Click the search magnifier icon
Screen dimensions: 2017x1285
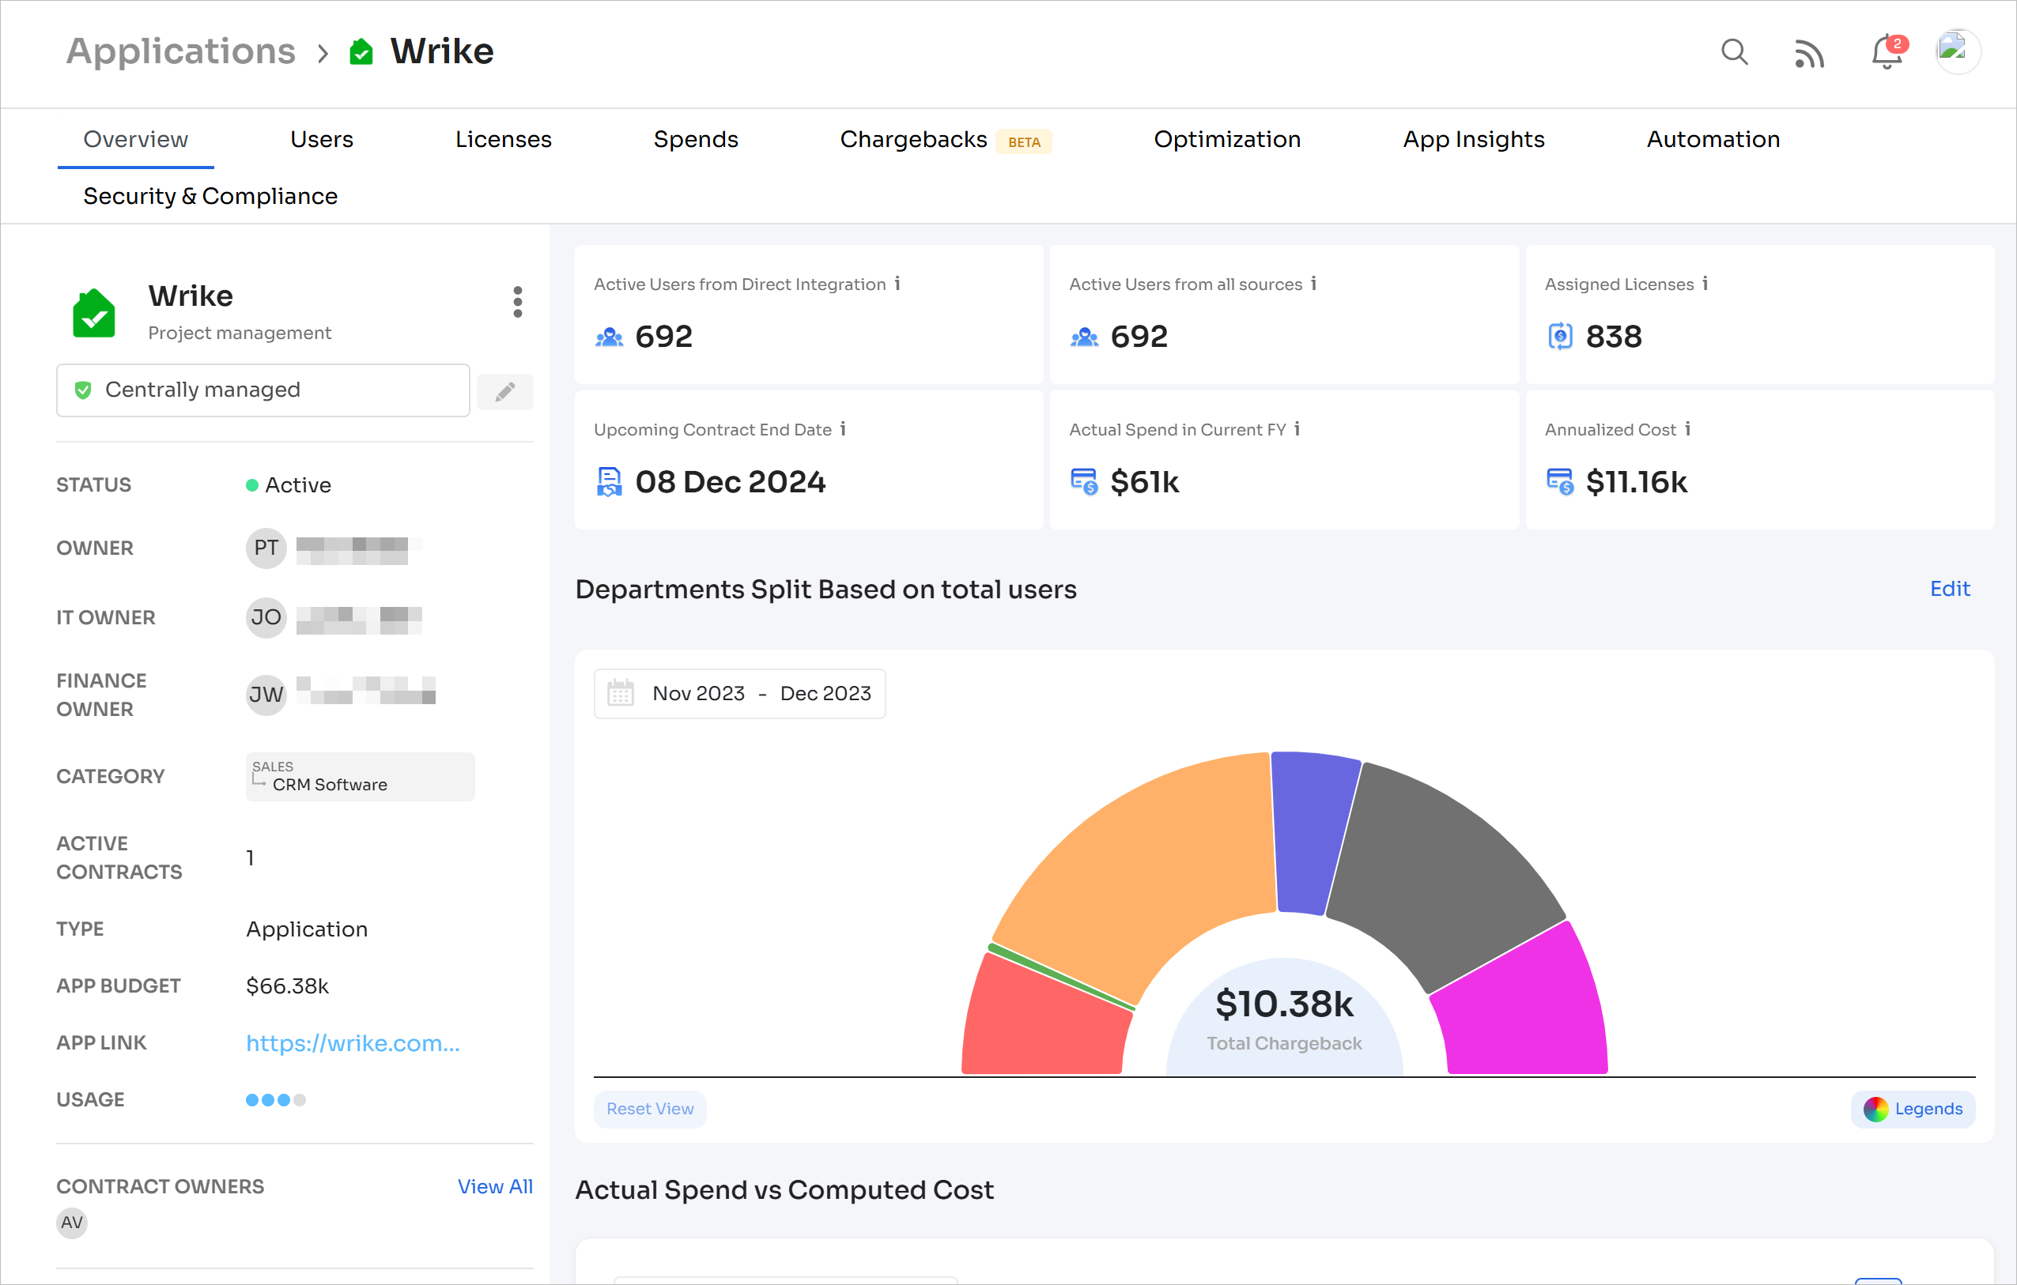[1734, 52]
